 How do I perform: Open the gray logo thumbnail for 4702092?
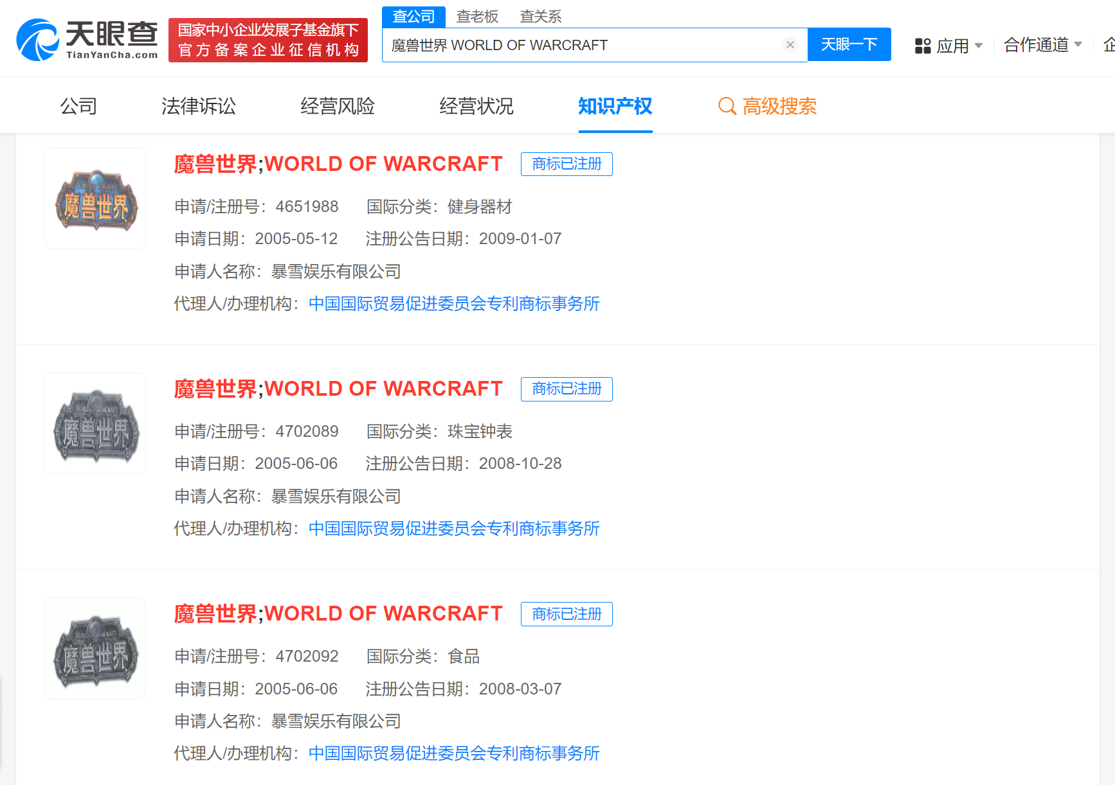click(95, 648)
